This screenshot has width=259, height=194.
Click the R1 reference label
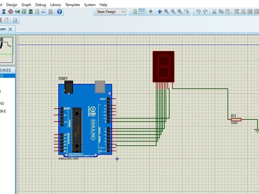[x=233, y=116]
